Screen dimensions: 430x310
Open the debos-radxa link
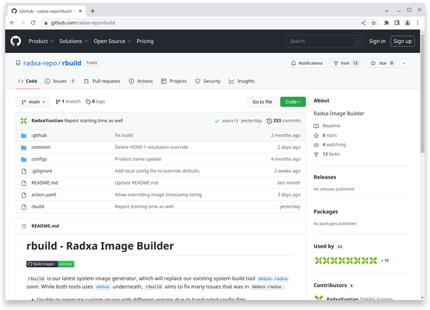[273, 279]
